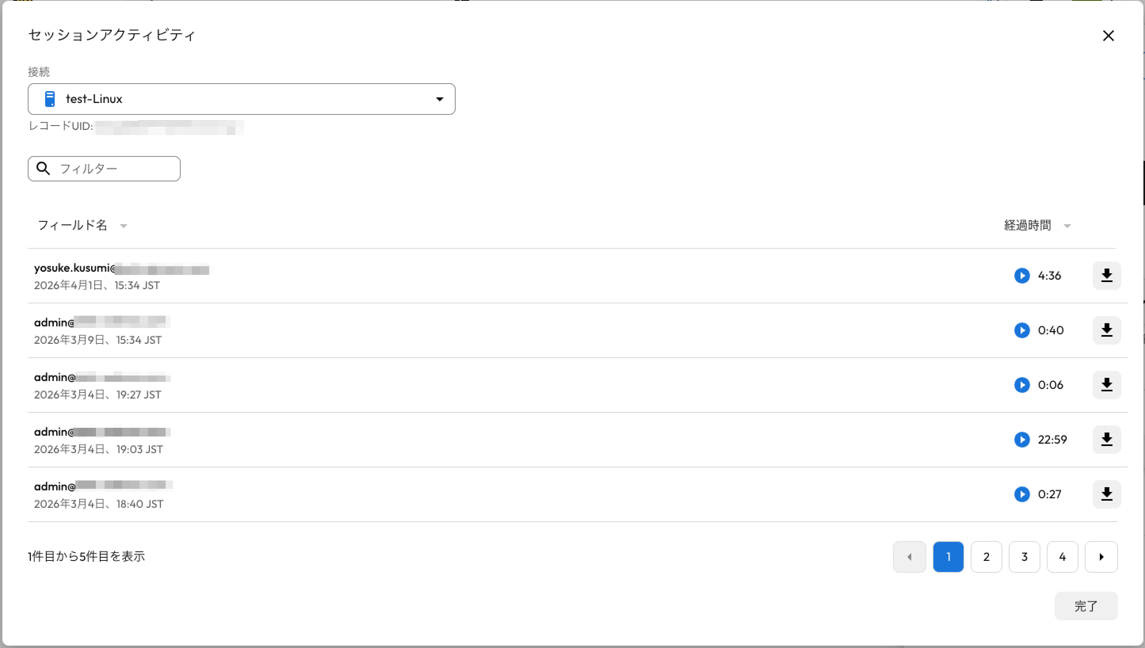Go to page 4

pos(1062,557)
